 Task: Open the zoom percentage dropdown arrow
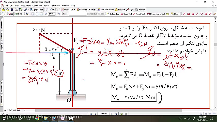pos(56,14)
